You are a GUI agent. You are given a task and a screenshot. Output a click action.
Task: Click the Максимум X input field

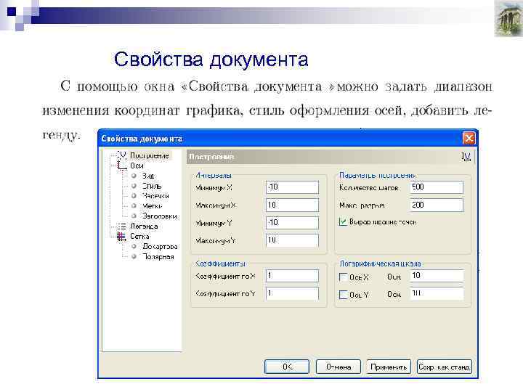(292, 205)
